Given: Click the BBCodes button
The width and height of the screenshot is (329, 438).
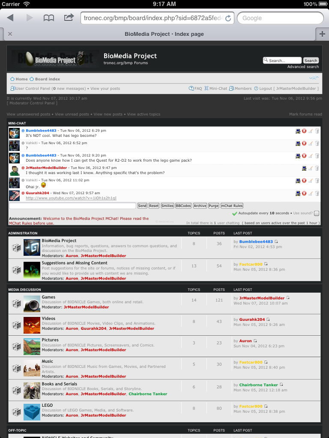Looking at the screenshot, I should click(x=183, y=206).
